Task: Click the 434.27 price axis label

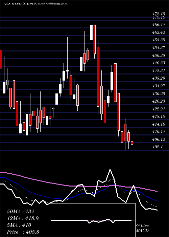Action: pos(159,86)
